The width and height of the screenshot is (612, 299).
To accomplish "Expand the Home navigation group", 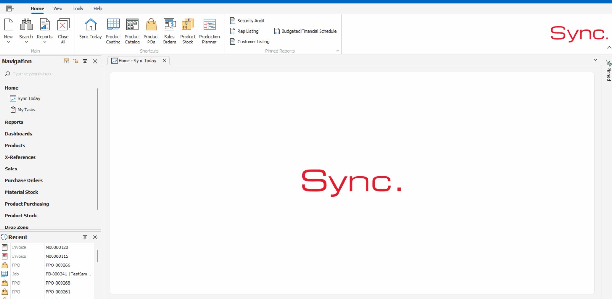I will 12,88.
